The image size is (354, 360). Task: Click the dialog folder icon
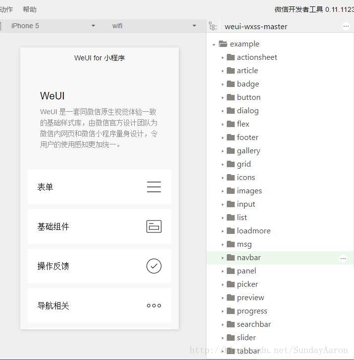point(231,110)
